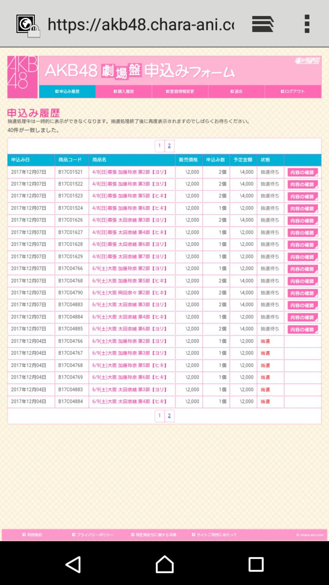Open the 退会 menu item
The width and height of the screenshot is (329, 585).
[x=236, y=91]
